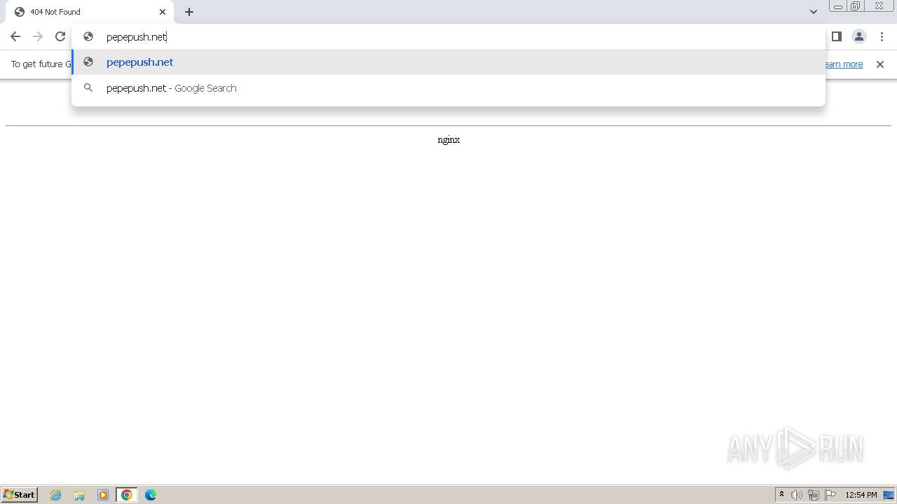897x504 pixels.
Task: Open the volume speaker tray icon
Action: 797,495
